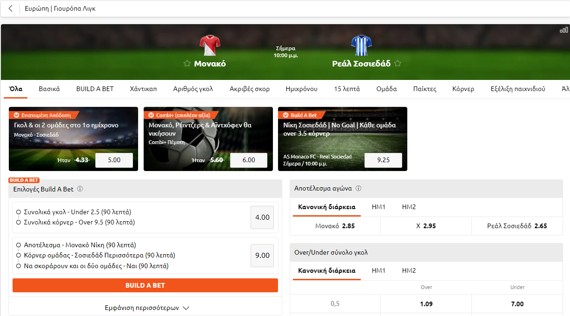Choose the Over 0,5 odds 1.09

pos(426,304)
